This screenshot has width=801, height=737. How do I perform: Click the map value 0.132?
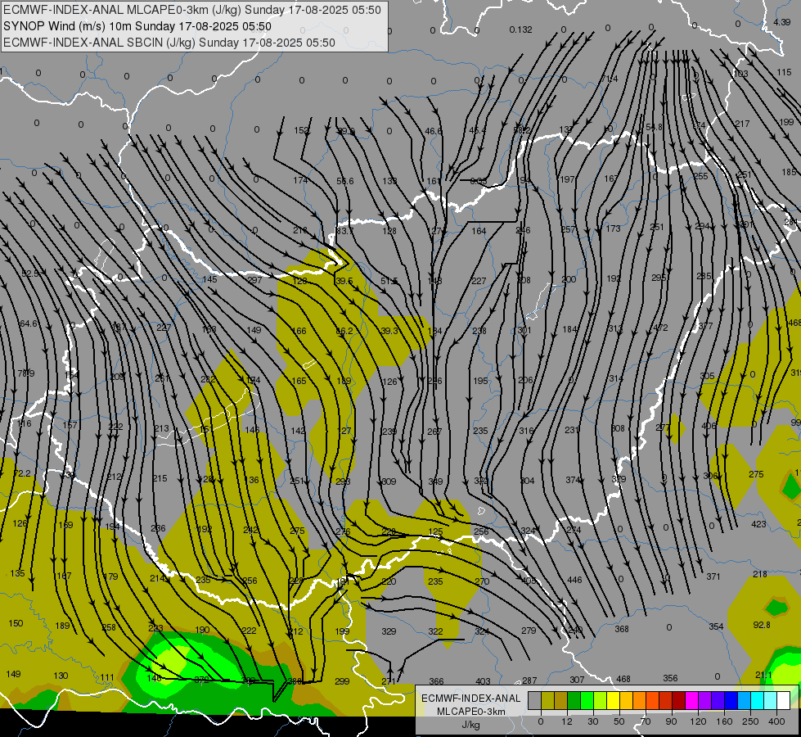coord(520,30)
